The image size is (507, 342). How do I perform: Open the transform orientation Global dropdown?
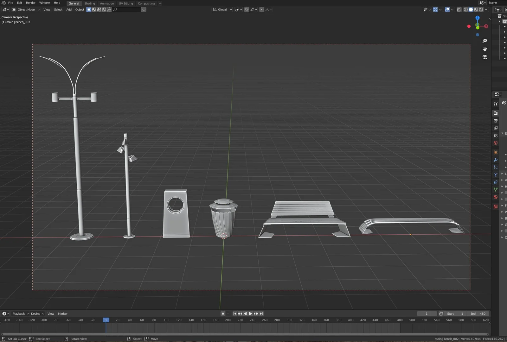coord(222,9)
